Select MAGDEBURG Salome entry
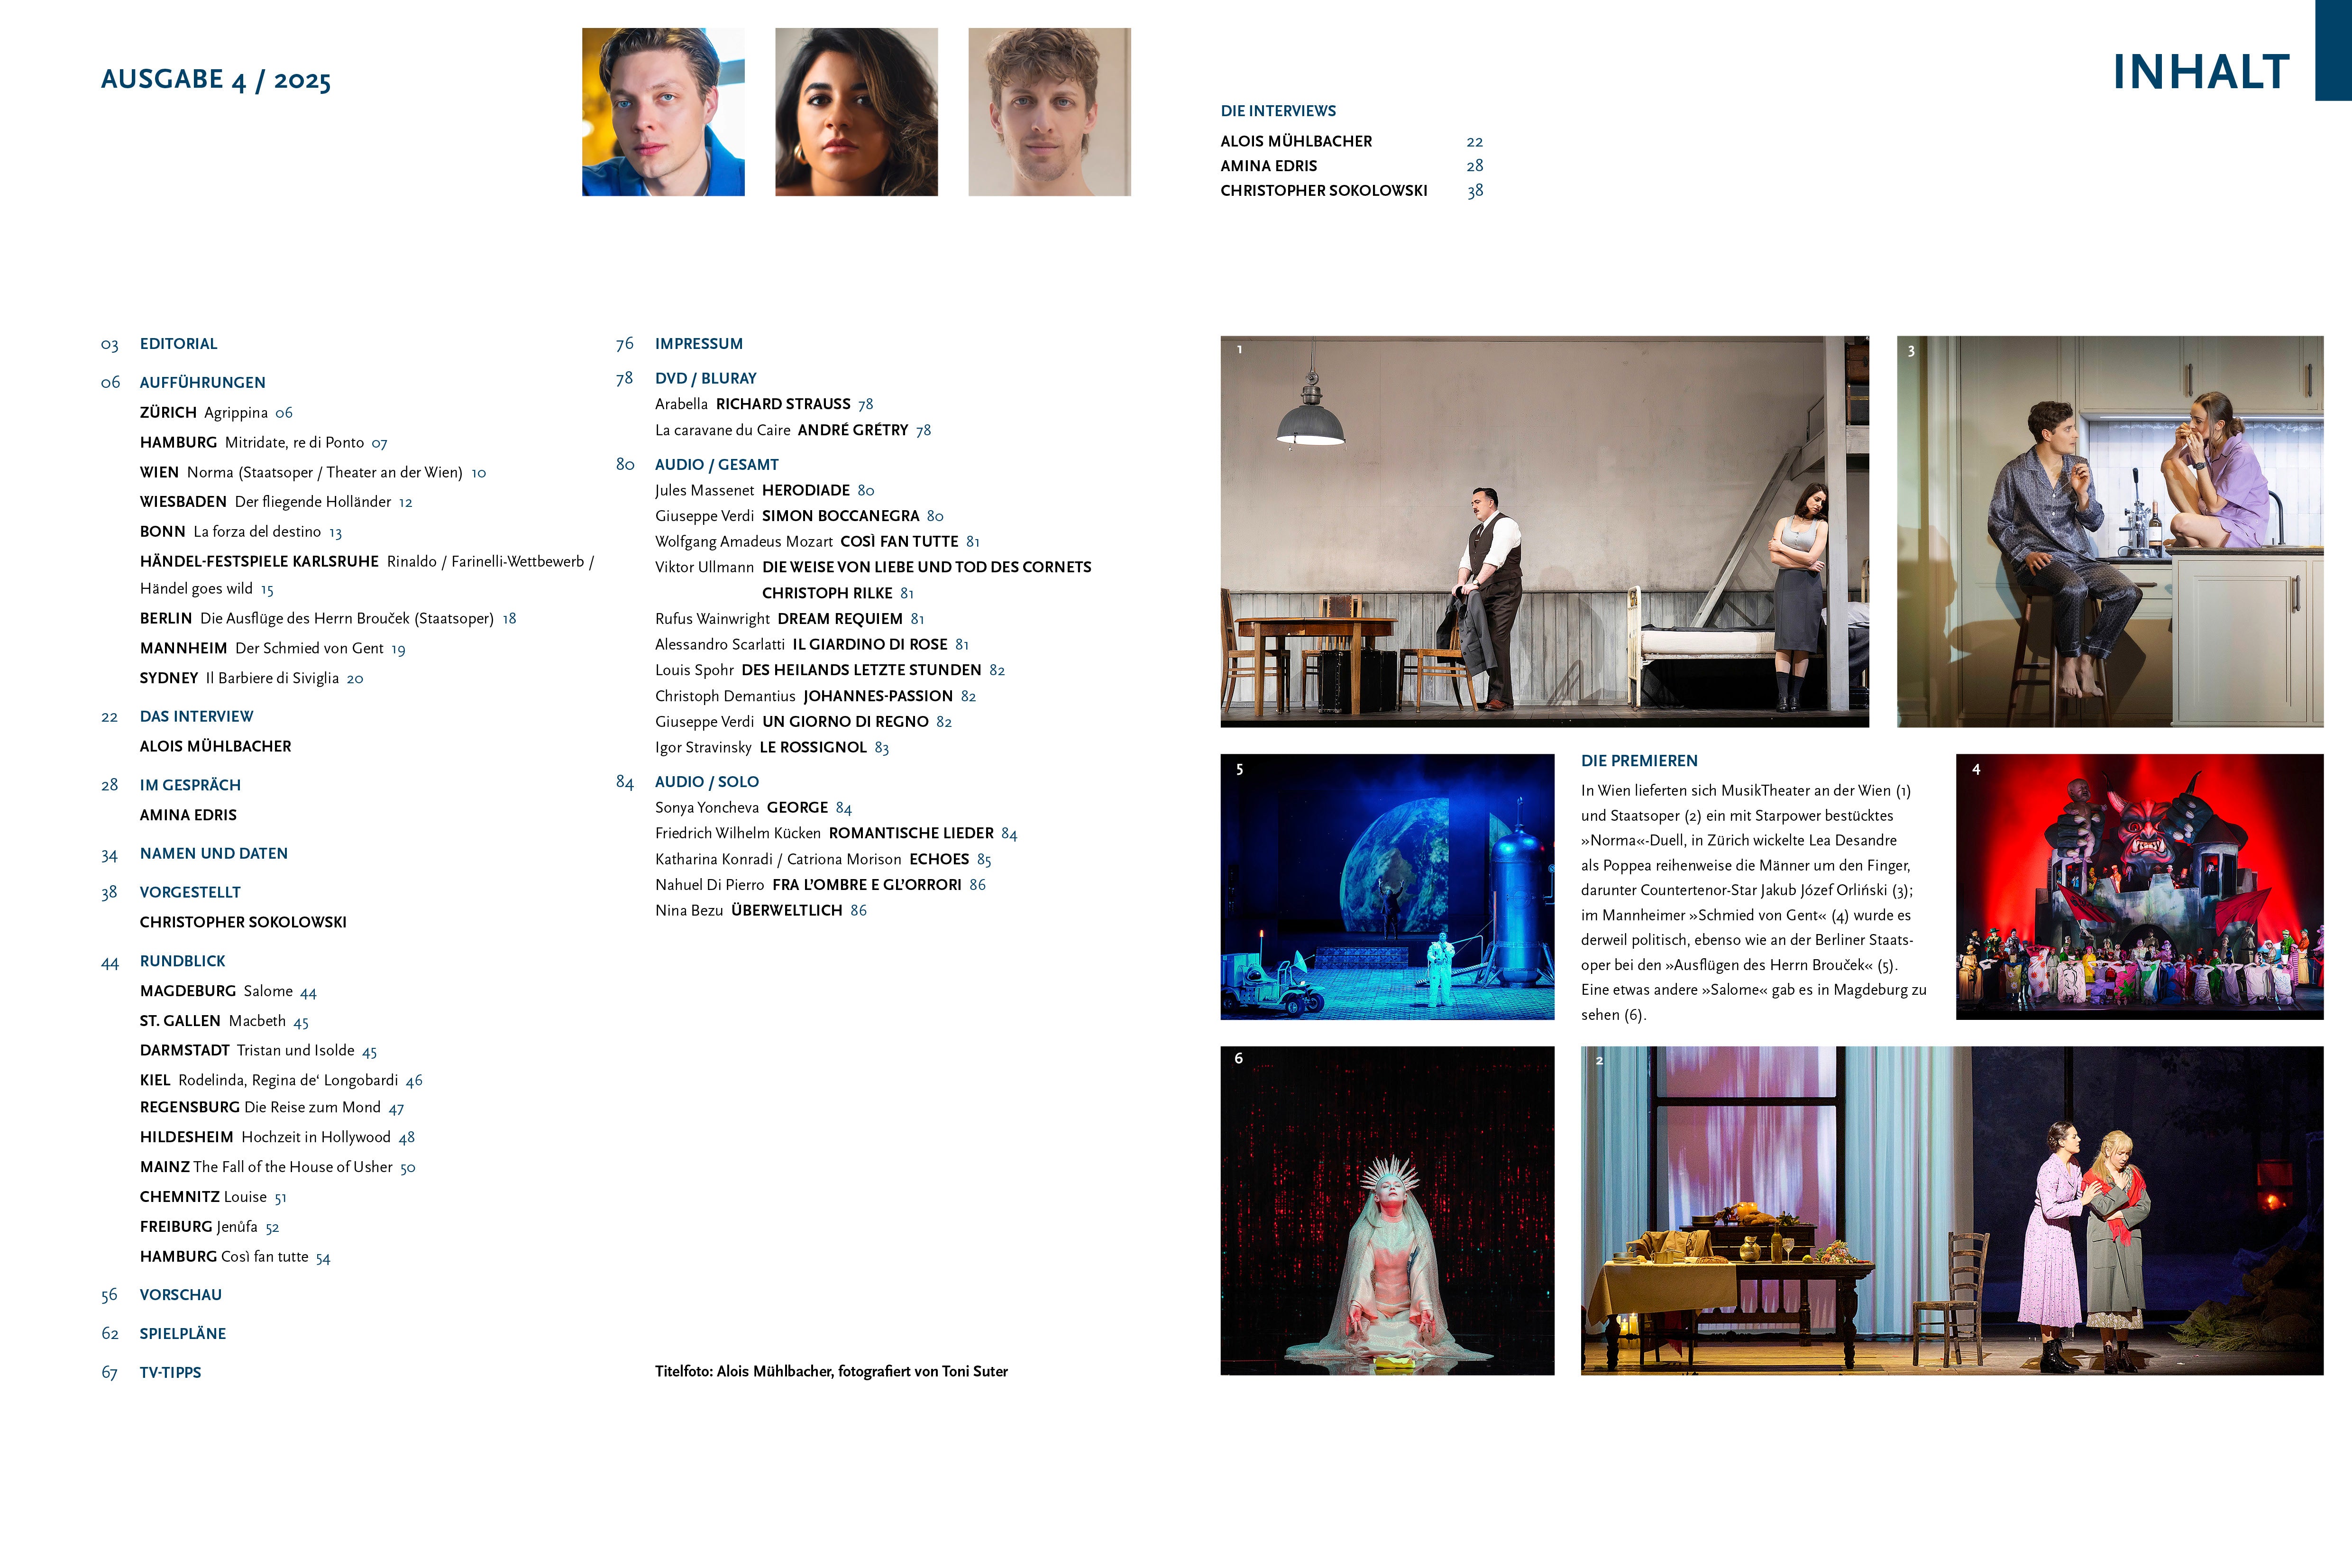 coord(228,992)
